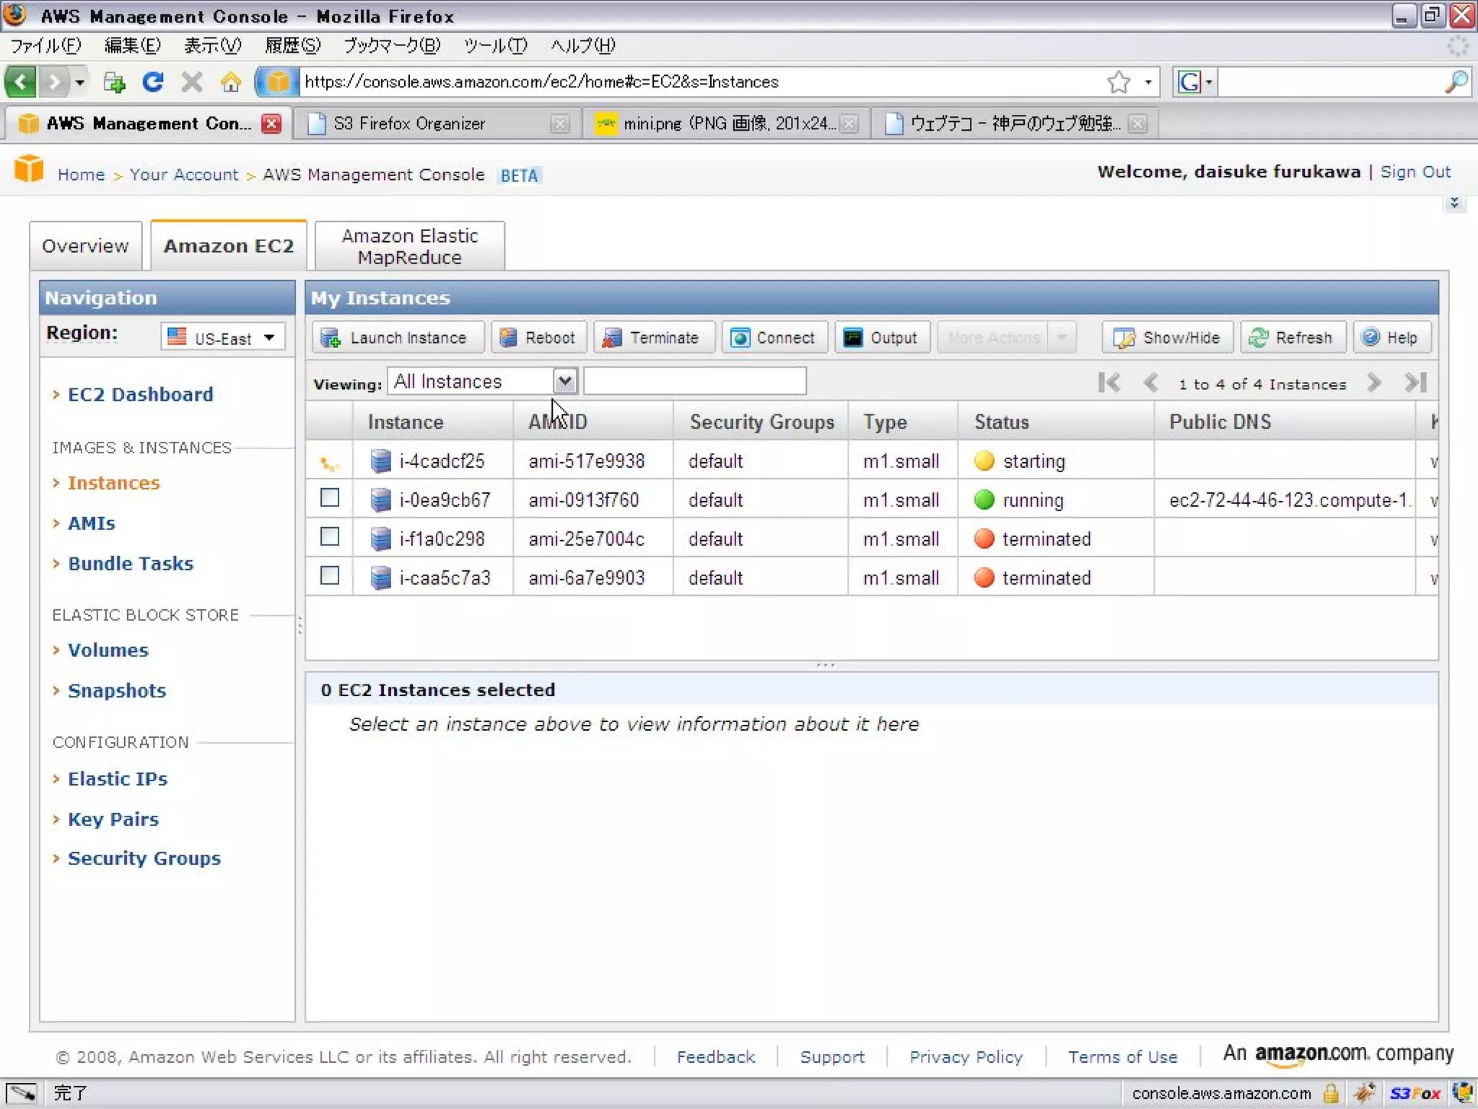Jump to first page of instances

pos(1108,383)
